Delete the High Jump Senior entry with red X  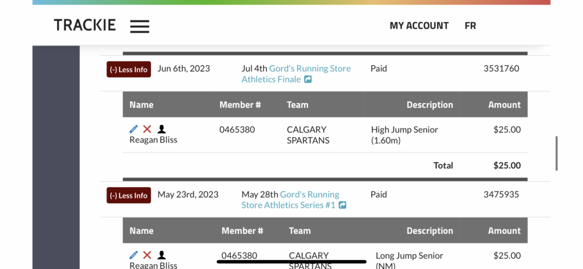coord(147,129)
